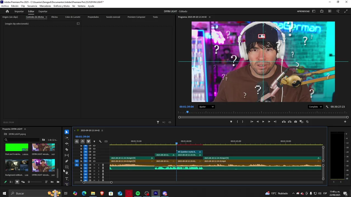Image resolution: width=351 pixels, height=197 pixels.
Task: Select the Pen tool in timeline toolbar
Action: (67, 161)
